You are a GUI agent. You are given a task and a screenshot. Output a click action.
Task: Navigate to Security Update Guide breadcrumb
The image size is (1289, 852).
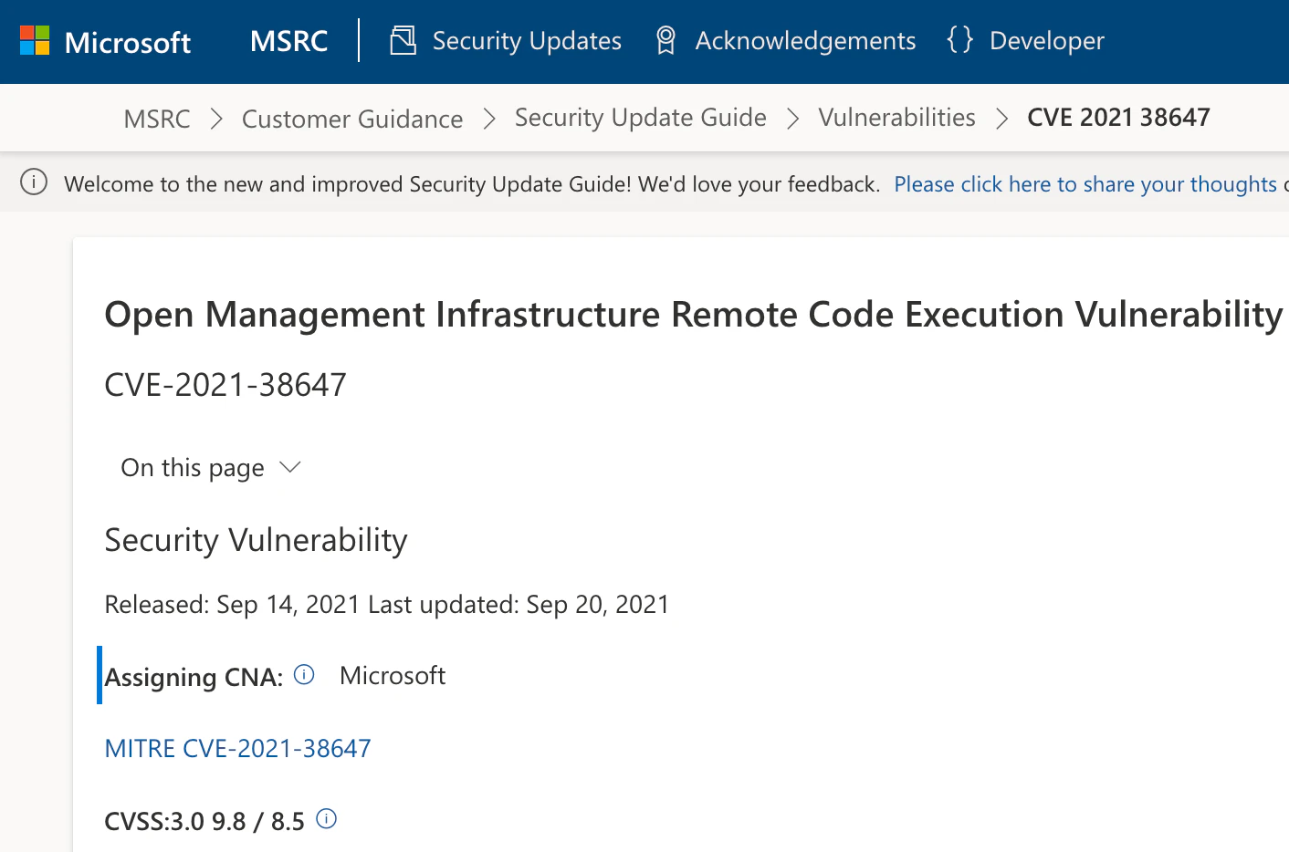641,118
